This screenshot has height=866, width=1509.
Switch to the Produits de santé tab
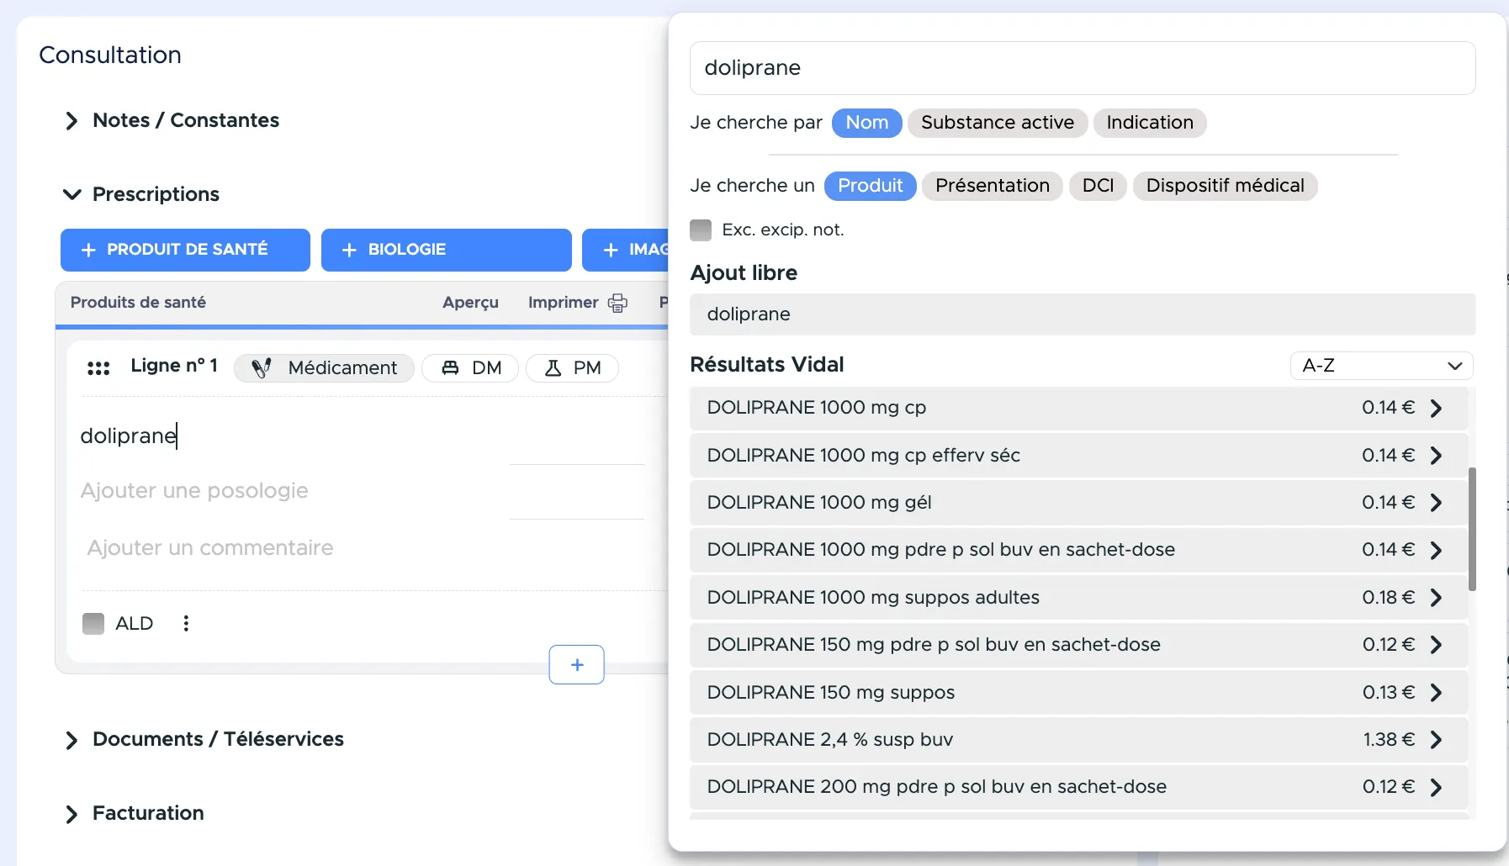tap(138, 303)
